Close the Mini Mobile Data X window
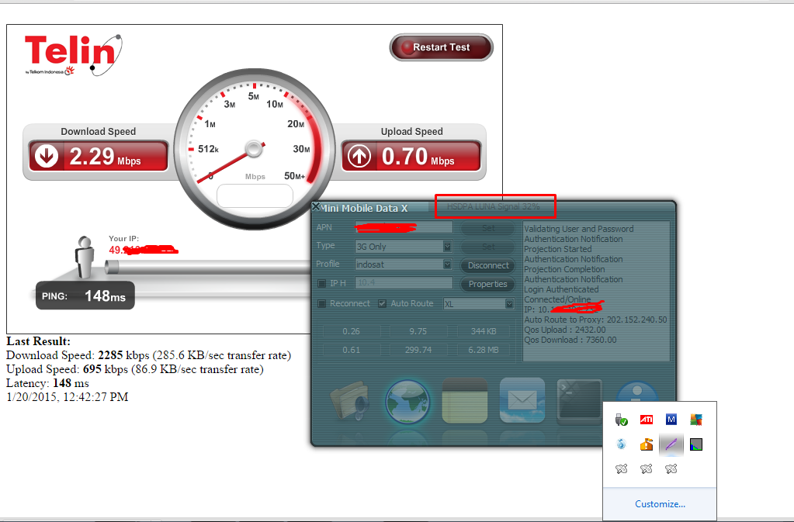 tap(316, 206)
